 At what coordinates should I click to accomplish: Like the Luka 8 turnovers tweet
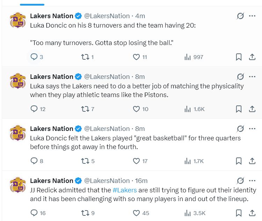point(137,57)
